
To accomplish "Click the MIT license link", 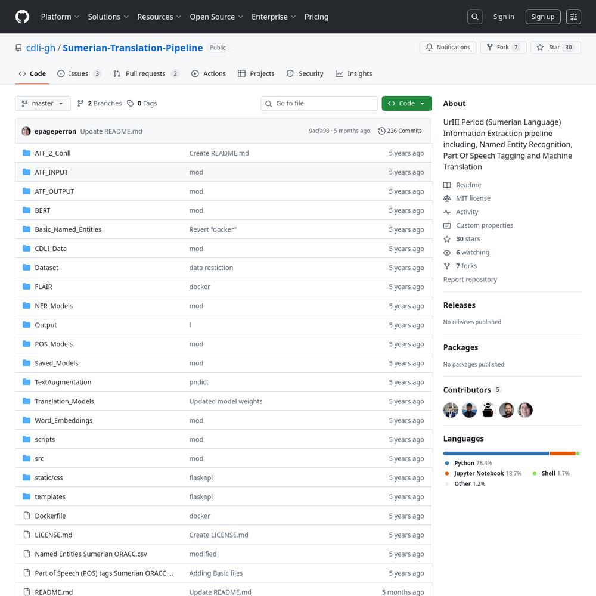I will pos(473,198).
